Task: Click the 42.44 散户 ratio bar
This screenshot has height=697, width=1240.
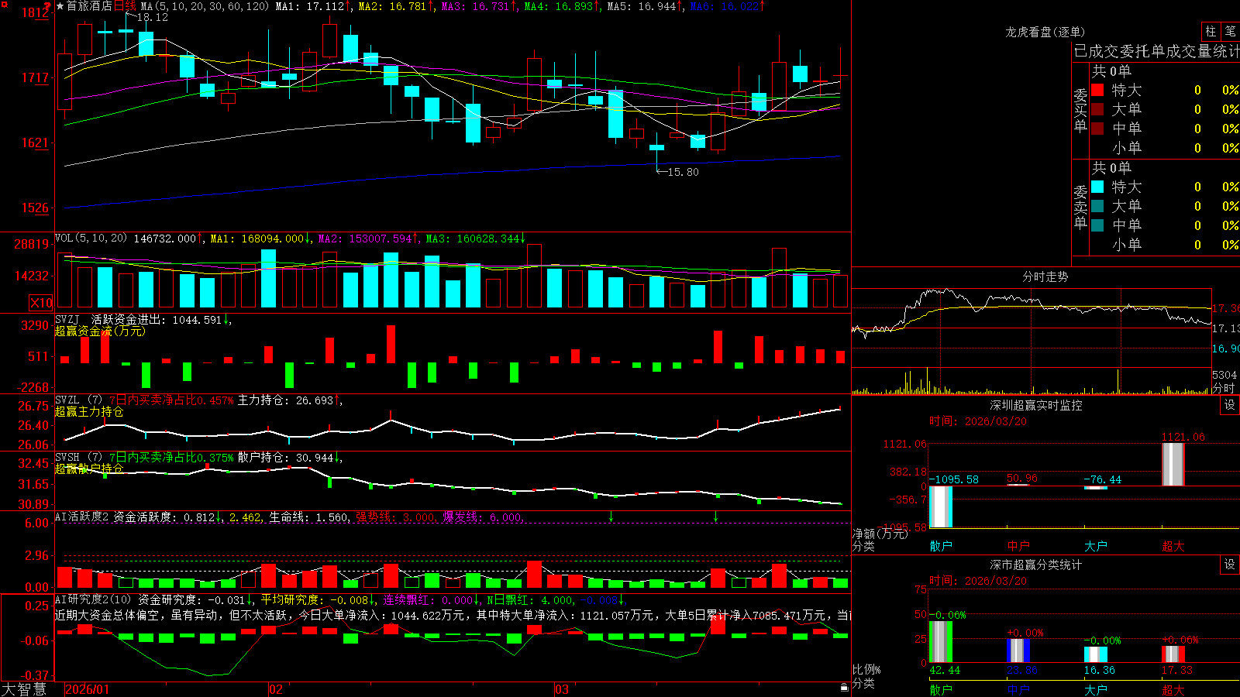Action: point(941,641)
